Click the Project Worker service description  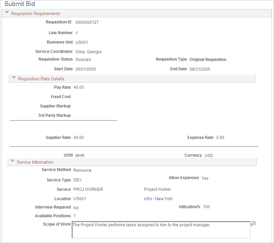158,189
